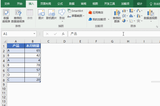Click Recommended Charts (推荐的图表) icon
Screen dimensions: 160x106
[x=116, y=16]
